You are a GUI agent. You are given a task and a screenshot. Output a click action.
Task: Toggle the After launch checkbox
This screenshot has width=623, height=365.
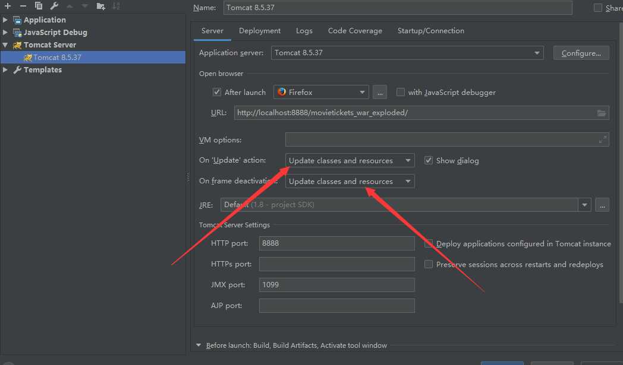click(x=217, y=92)
